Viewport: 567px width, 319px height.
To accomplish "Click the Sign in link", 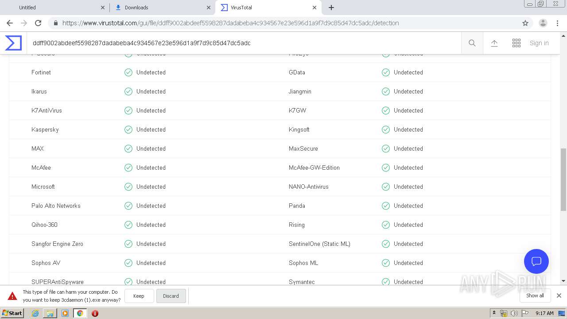I will pos(539,43).
